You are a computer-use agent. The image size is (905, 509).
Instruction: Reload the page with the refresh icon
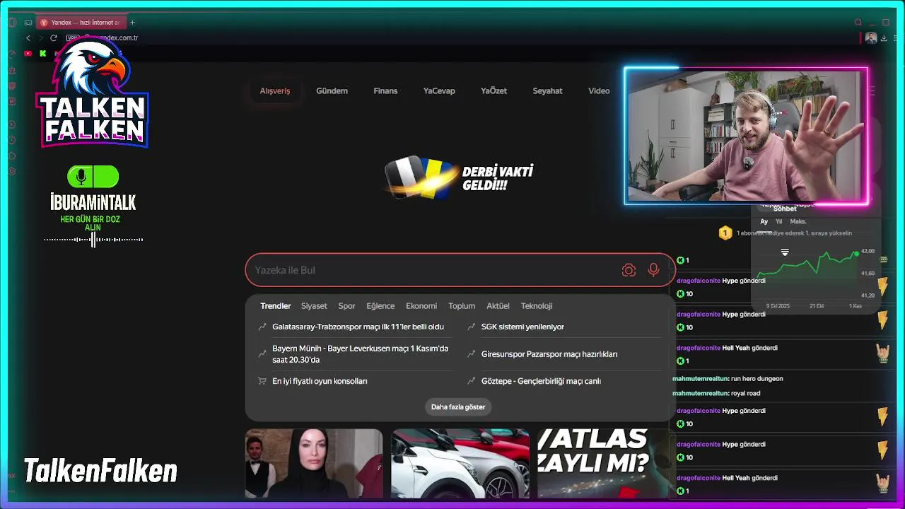coord(53,37)
